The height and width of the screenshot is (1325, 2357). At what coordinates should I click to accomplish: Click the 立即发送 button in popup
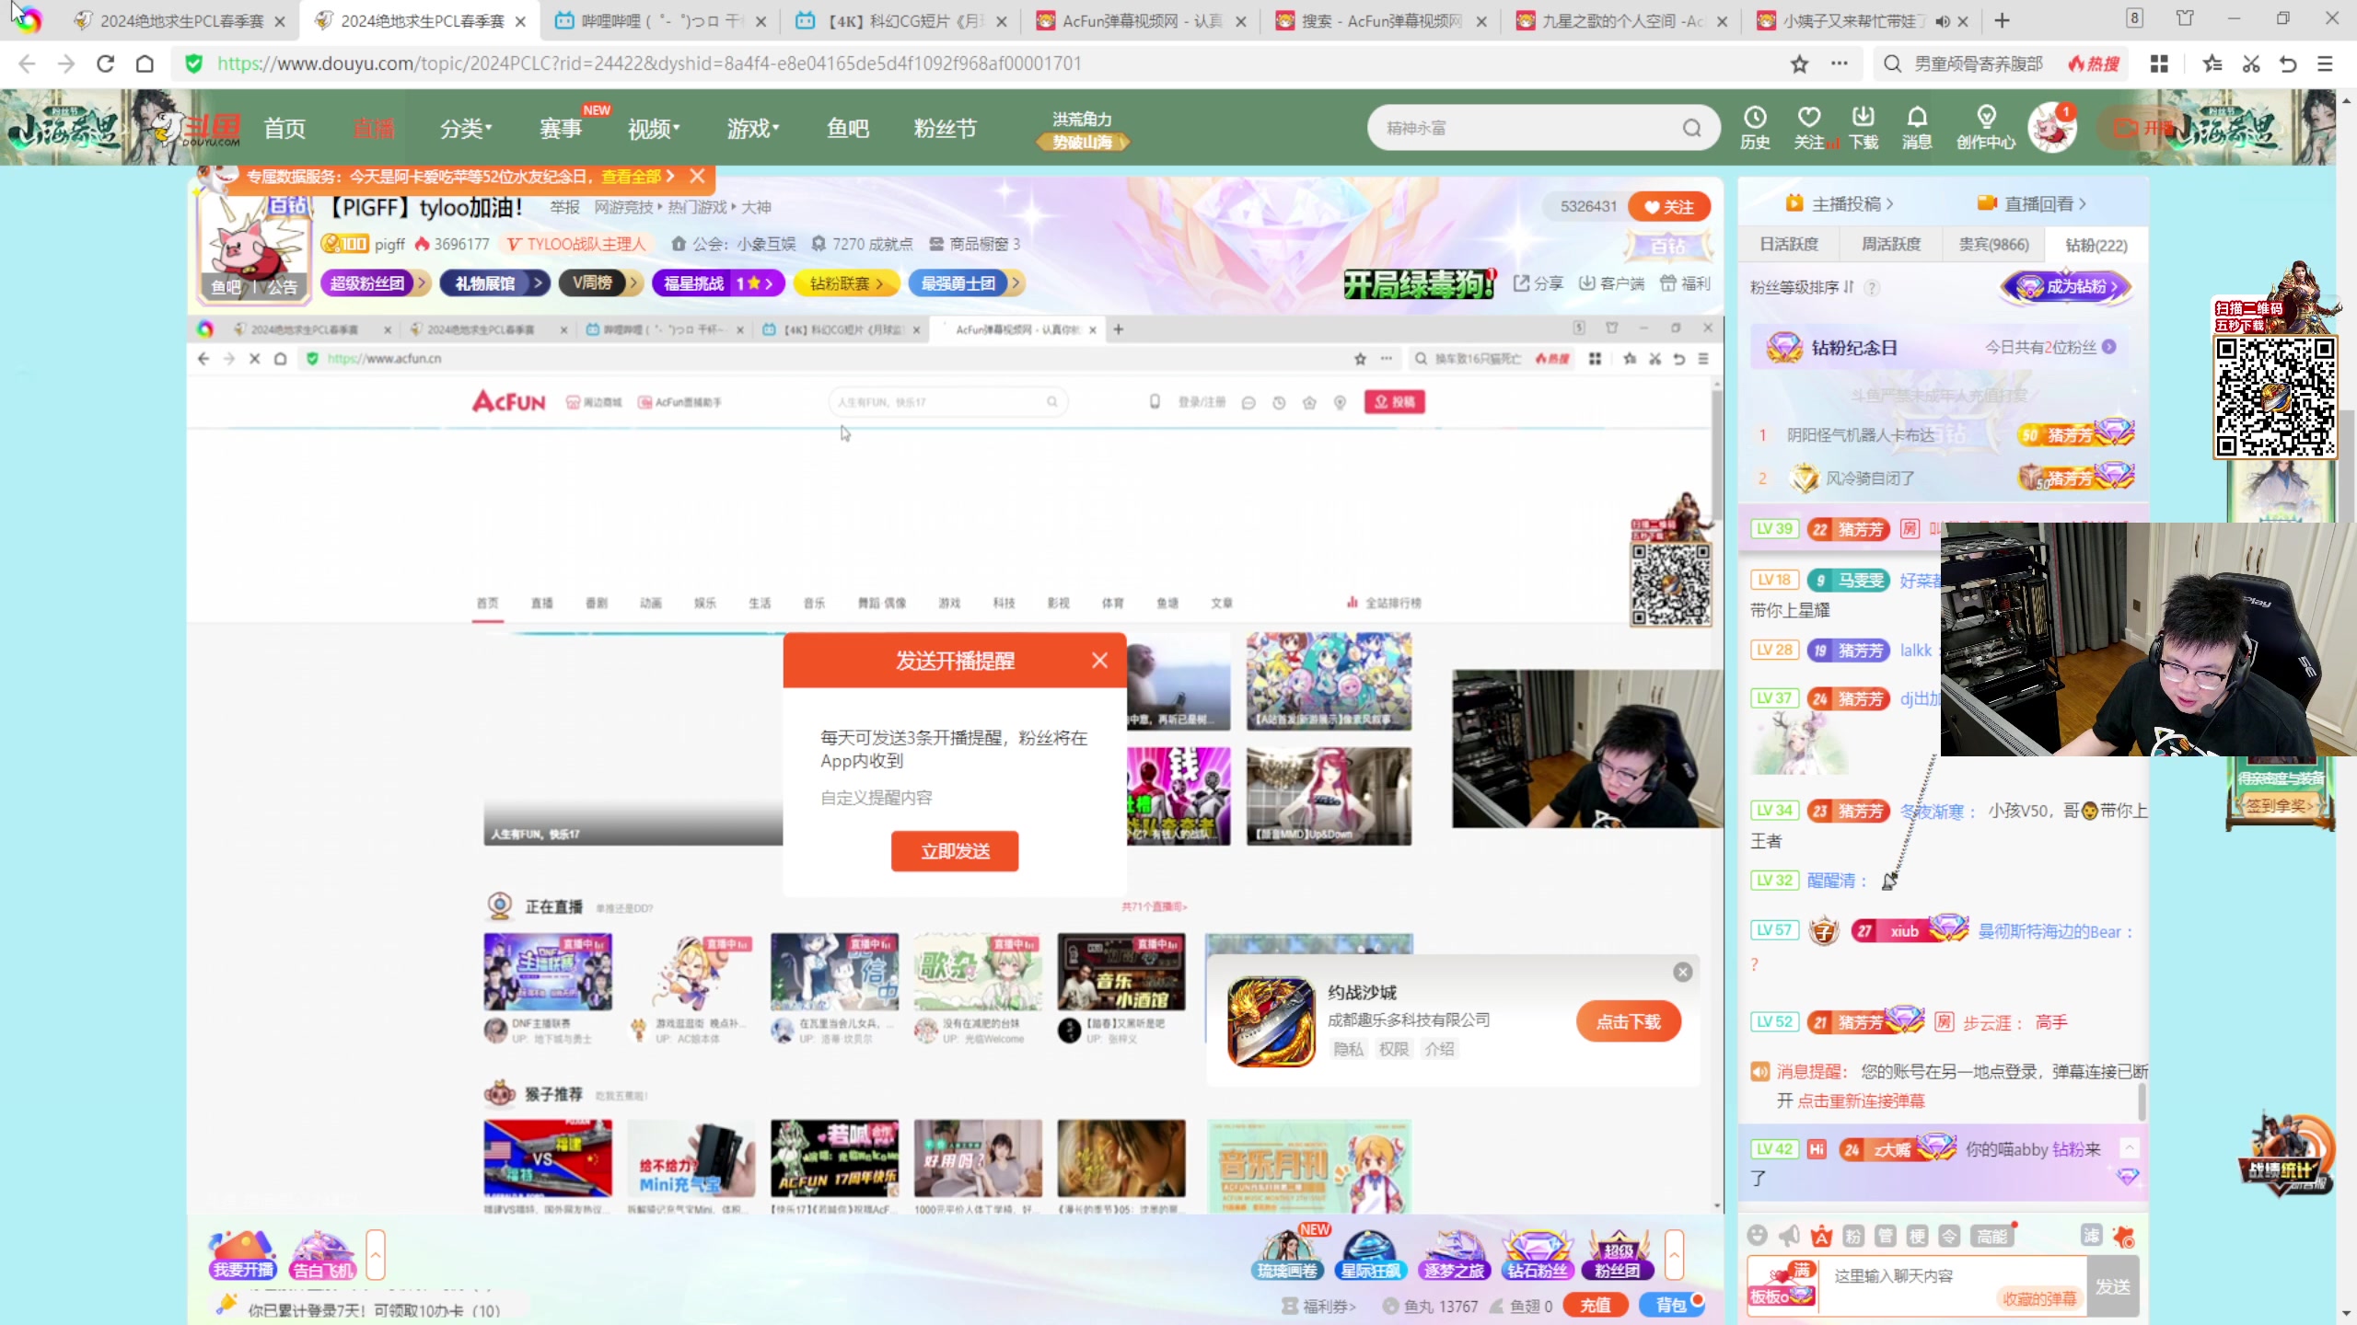click(955, 851)
